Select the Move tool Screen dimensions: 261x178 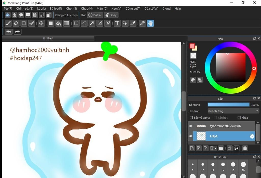pos(41,23)
